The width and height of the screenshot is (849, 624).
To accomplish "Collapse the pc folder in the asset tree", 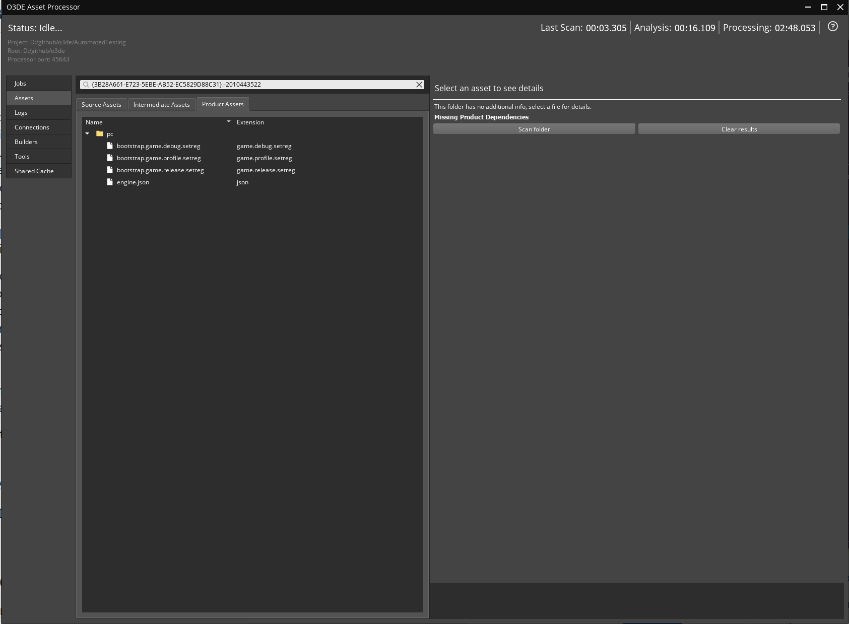I will [88, 133].
